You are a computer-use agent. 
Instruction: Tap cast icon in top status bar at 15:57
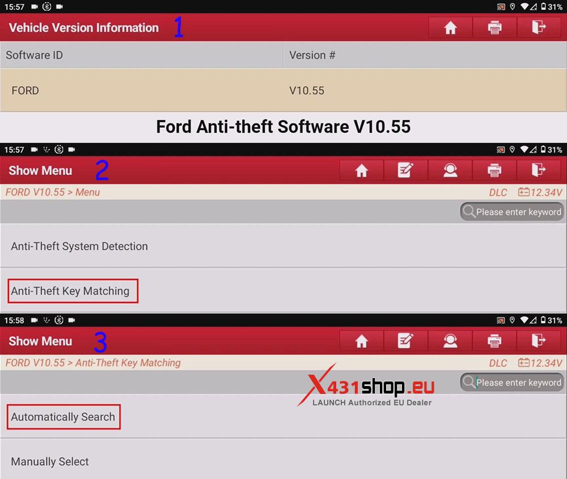[x=501, y=7]
